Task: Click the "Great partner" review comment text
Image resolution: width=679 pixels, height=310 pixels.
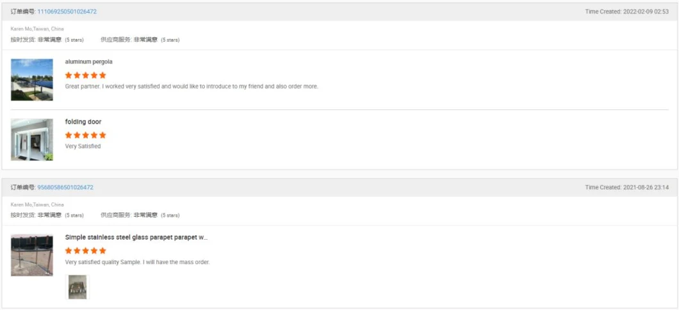Action: tap(191, 86)
